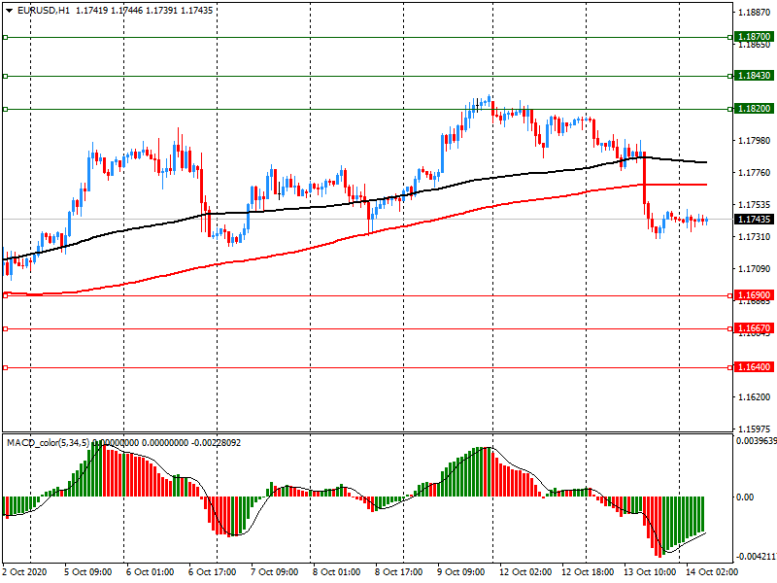Select the 1.16900 red level label
Viewport: 777px width, 583px height.
tap(754, 295)
